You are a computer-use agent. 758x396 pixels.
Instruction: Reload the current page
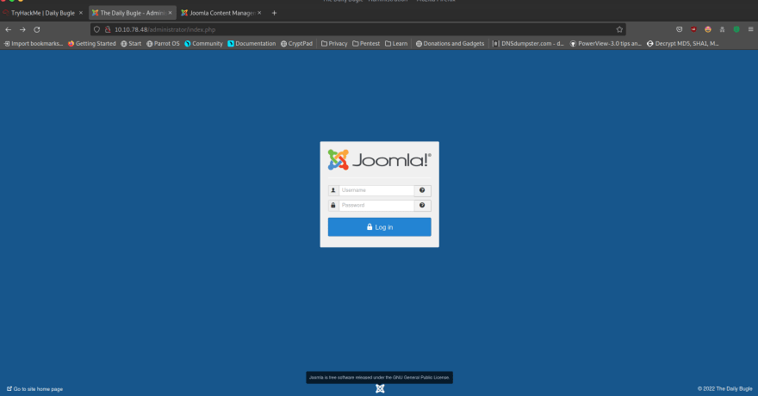37,29
